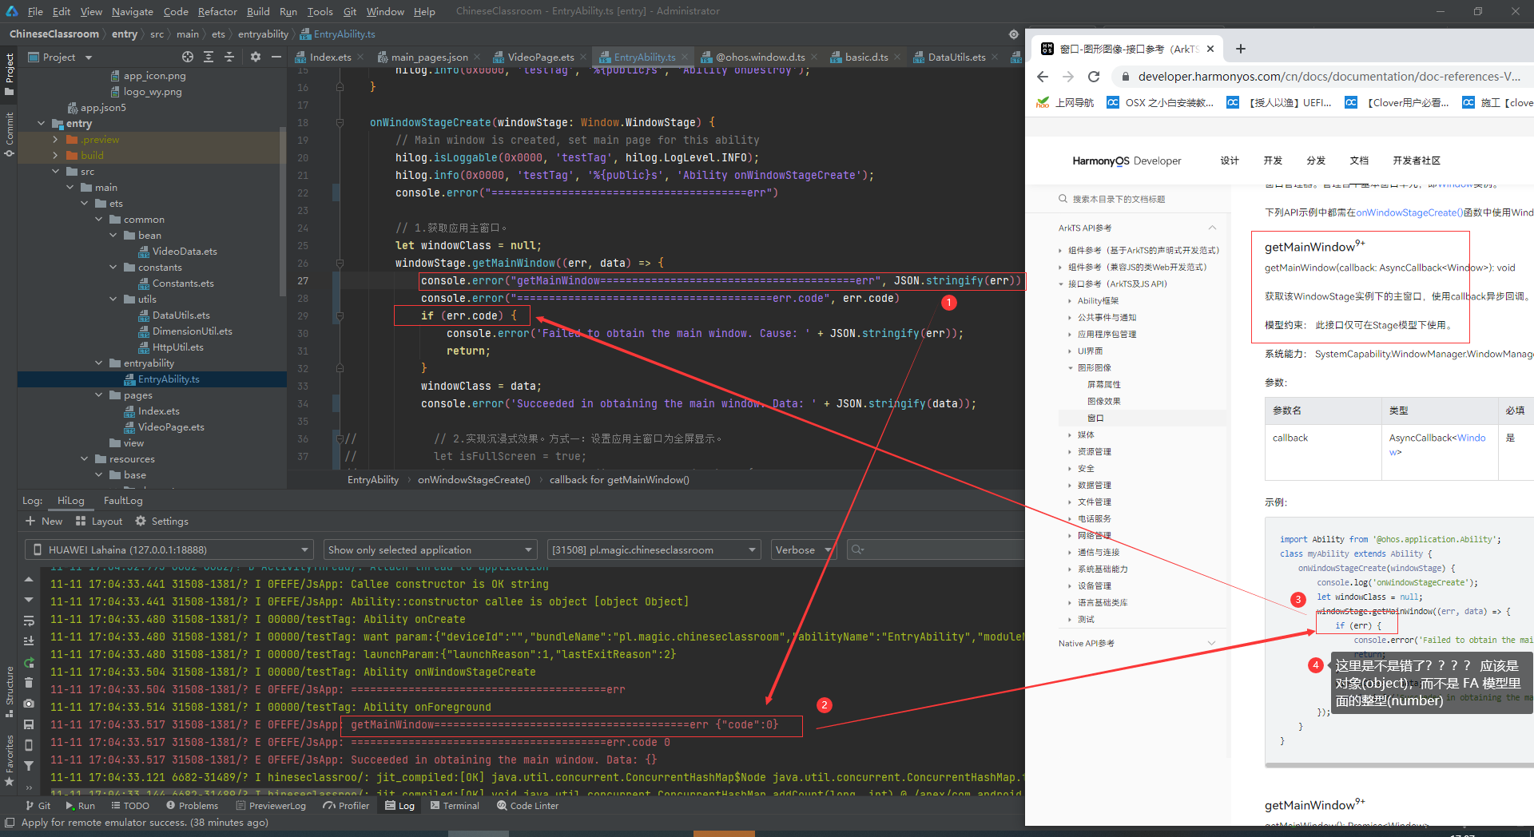Viewport: 1534px width, 837px height.
Task: Take a device screenshot via camera icon
Action: 29,704
